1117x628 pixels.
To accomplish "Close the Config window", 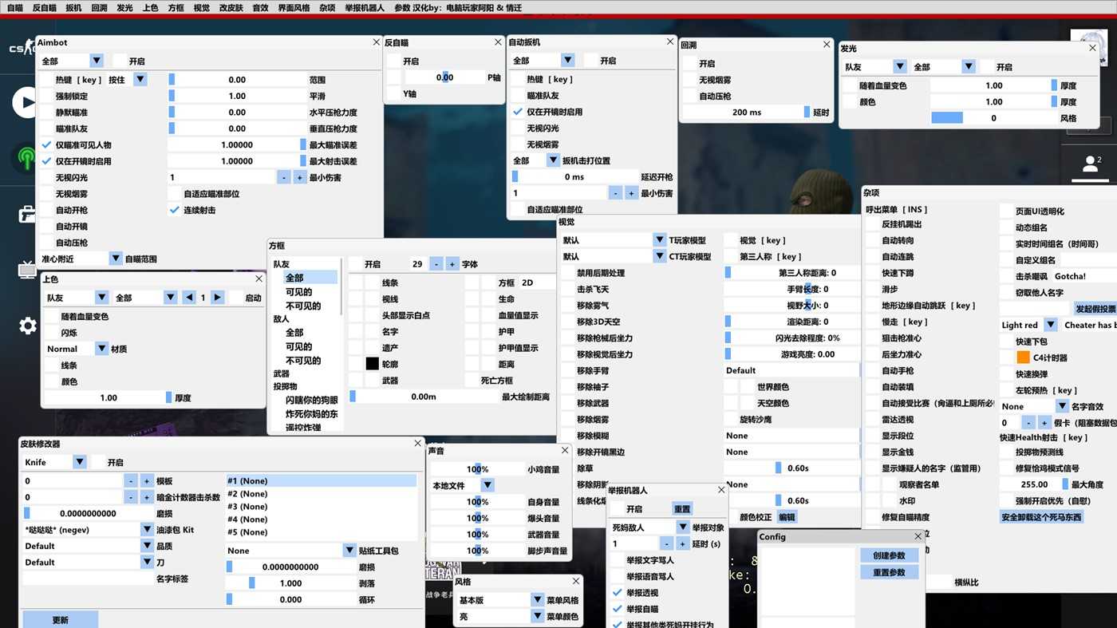I will tap(918, 536).
